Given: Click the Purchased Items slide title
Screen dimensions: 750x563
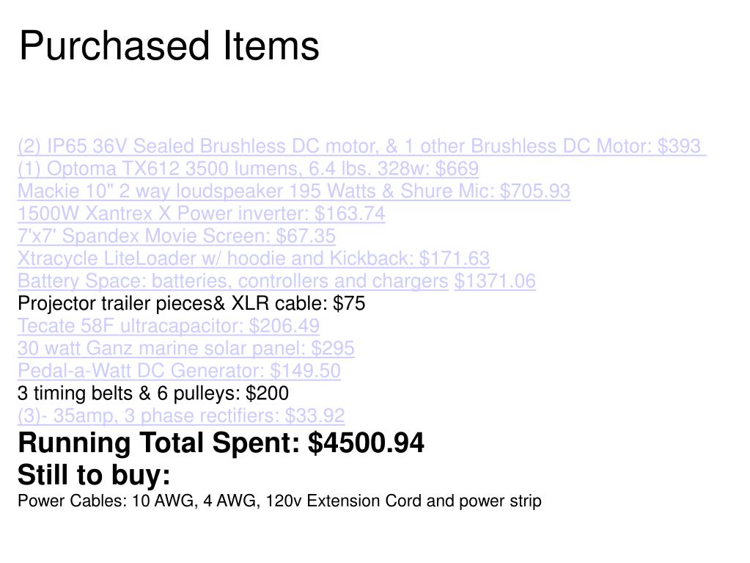Looking at the screenshot, I should [169, 46].
